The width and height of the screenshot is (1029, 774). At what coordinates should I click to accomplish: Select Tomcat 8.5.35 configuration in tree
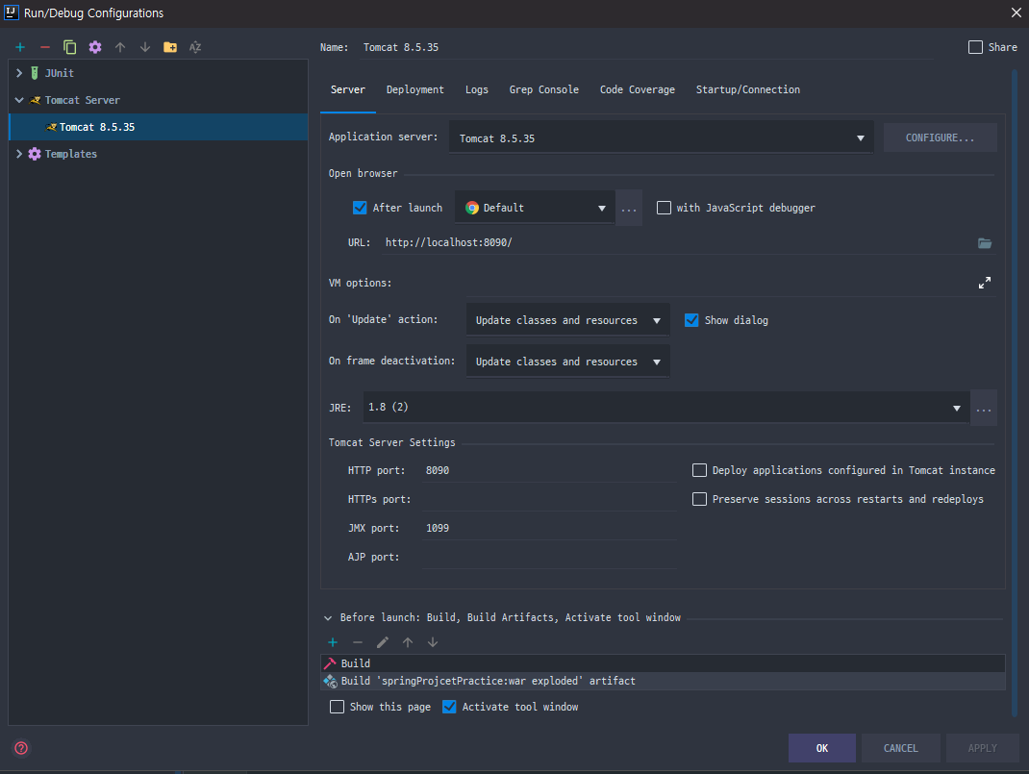coord(158,127)
